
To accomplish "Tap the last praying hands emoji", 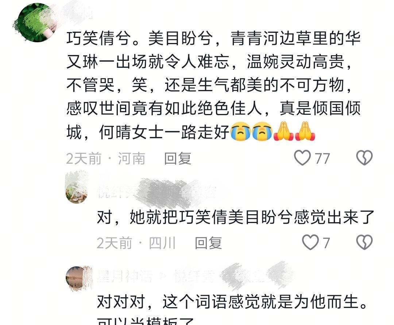I will 305,131.
